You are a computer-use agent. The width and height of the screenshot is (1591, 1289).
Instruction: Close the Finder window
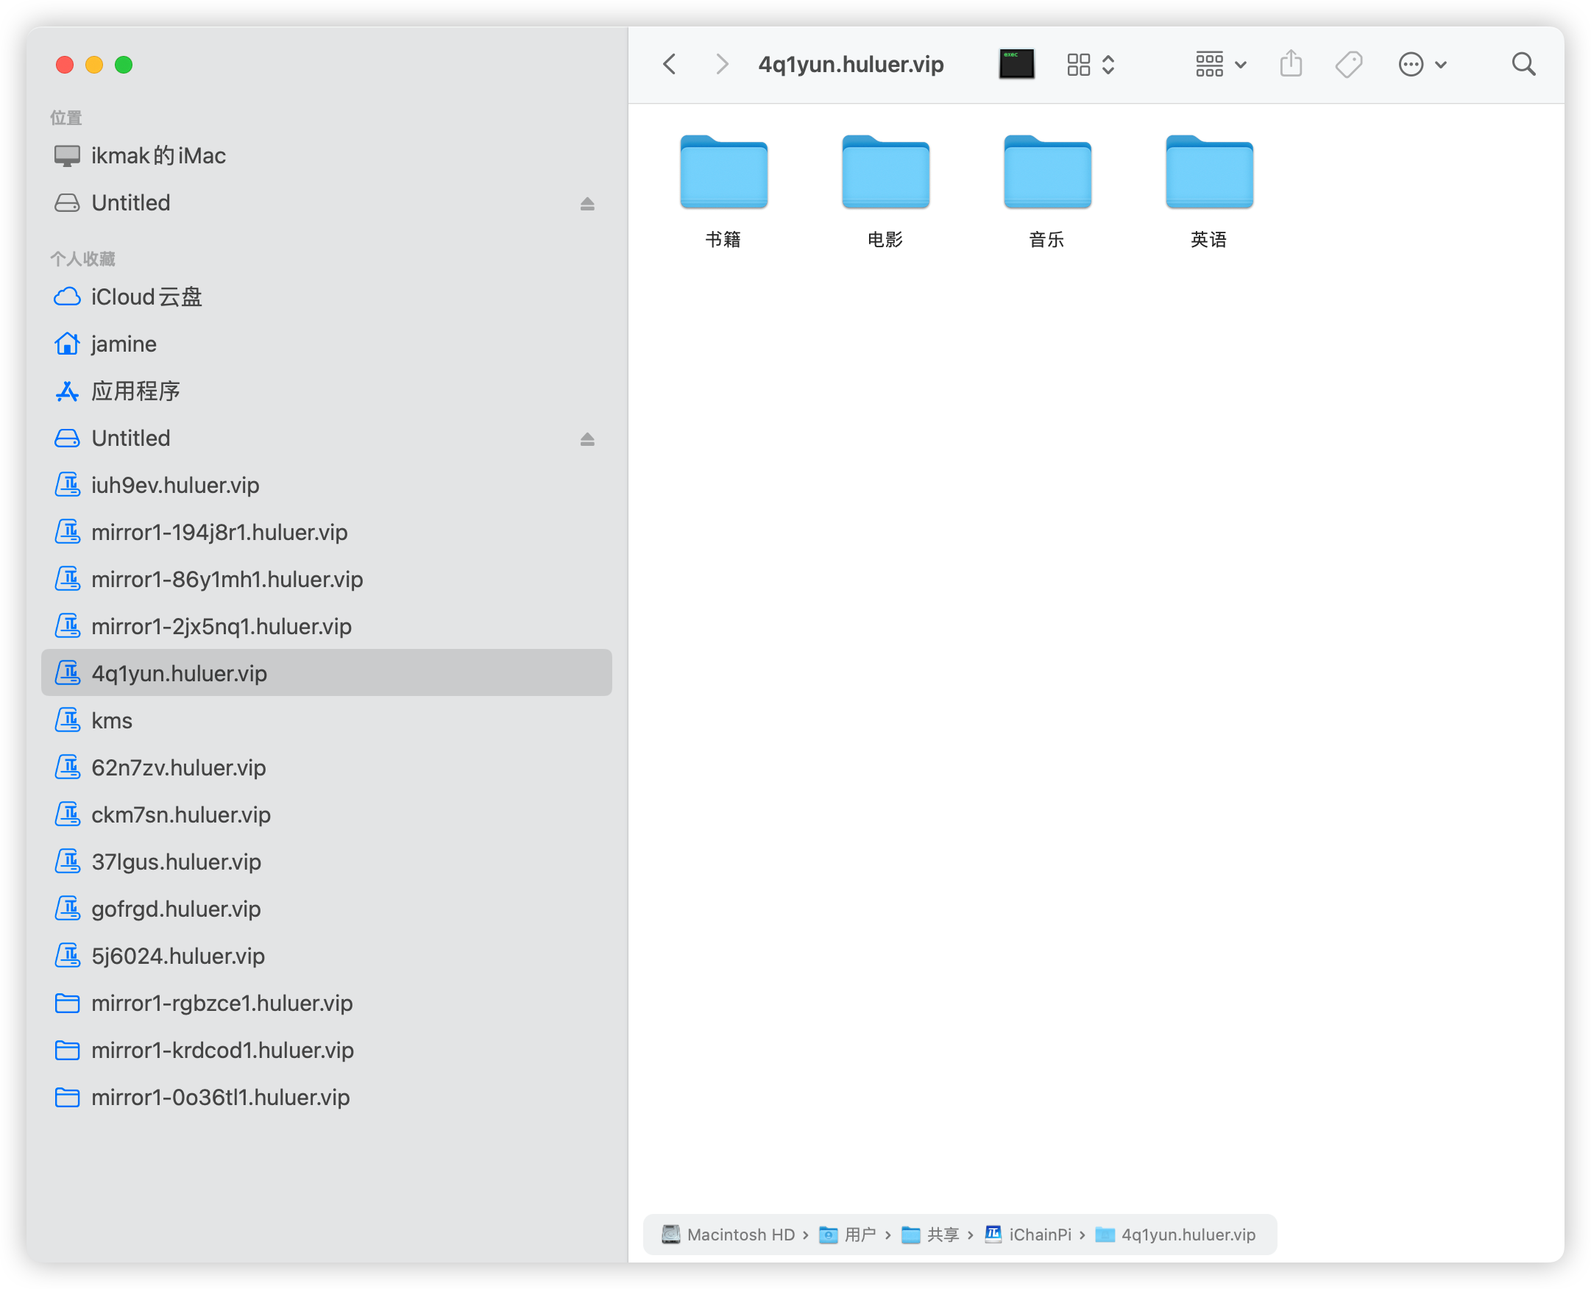click(65, 65)
